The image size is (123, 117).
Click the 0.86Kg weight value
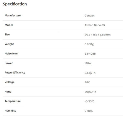[89, 44]
